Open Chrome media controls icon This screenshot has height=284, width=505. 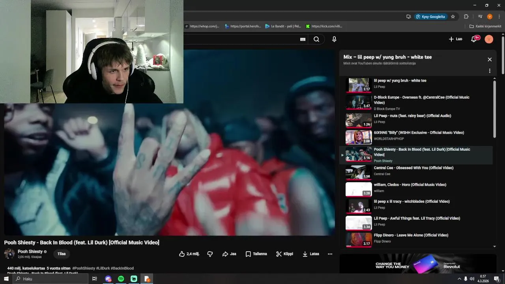tap(480, 17)
